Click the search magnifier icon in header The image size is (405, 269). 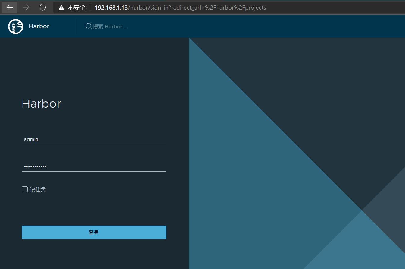tap(89, 27)
